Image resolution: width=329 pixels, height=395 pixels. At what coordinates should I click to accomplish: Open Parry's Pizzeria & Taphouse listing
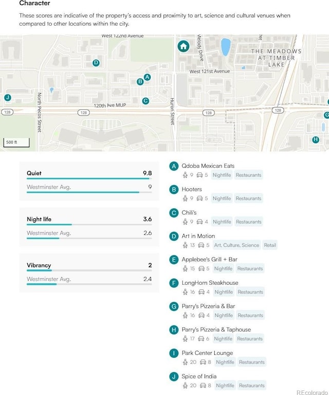point(216,330)
